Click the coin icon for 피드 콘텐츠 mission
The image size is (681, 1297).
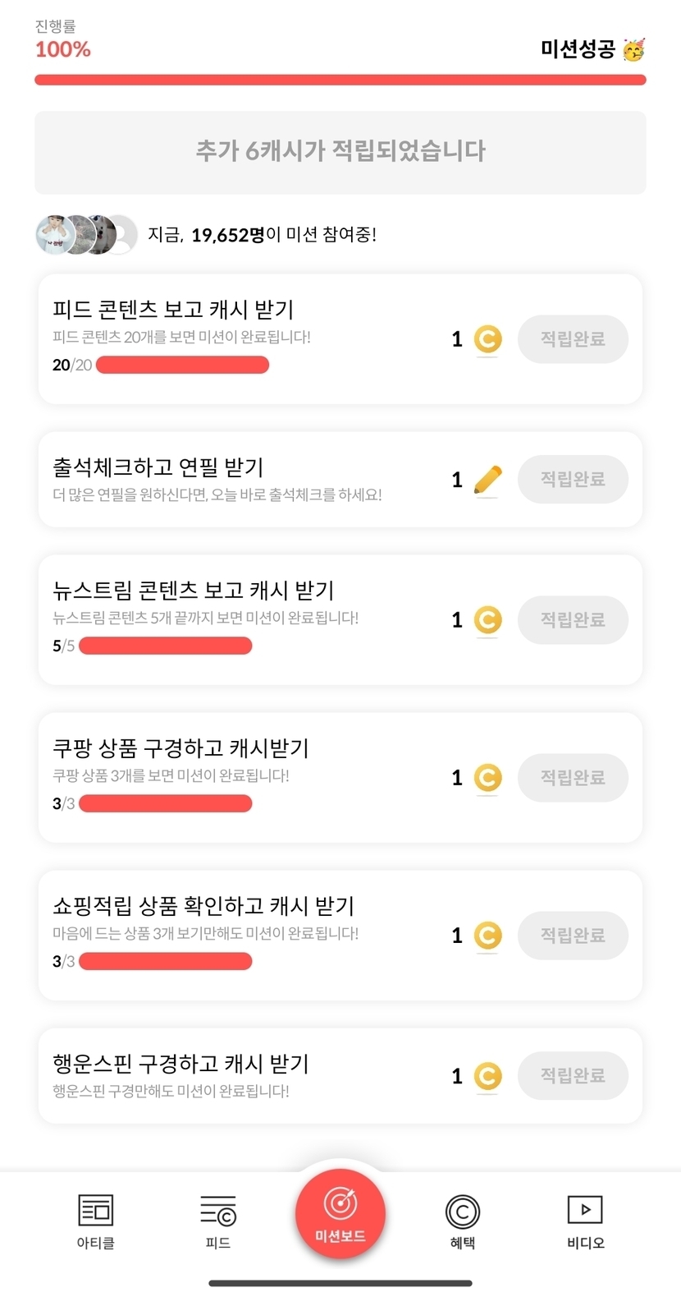487,339
